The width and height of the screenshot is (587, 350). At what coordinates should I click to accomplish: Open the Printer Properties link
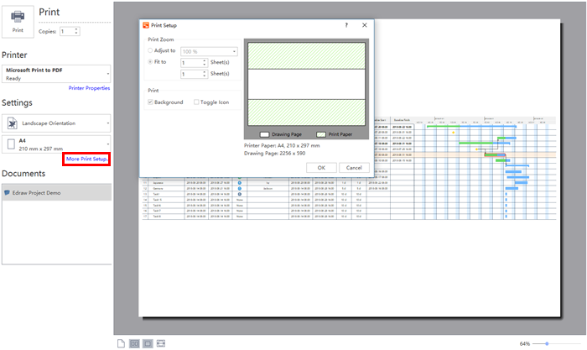pyautogui.click(x=89, y=87)
